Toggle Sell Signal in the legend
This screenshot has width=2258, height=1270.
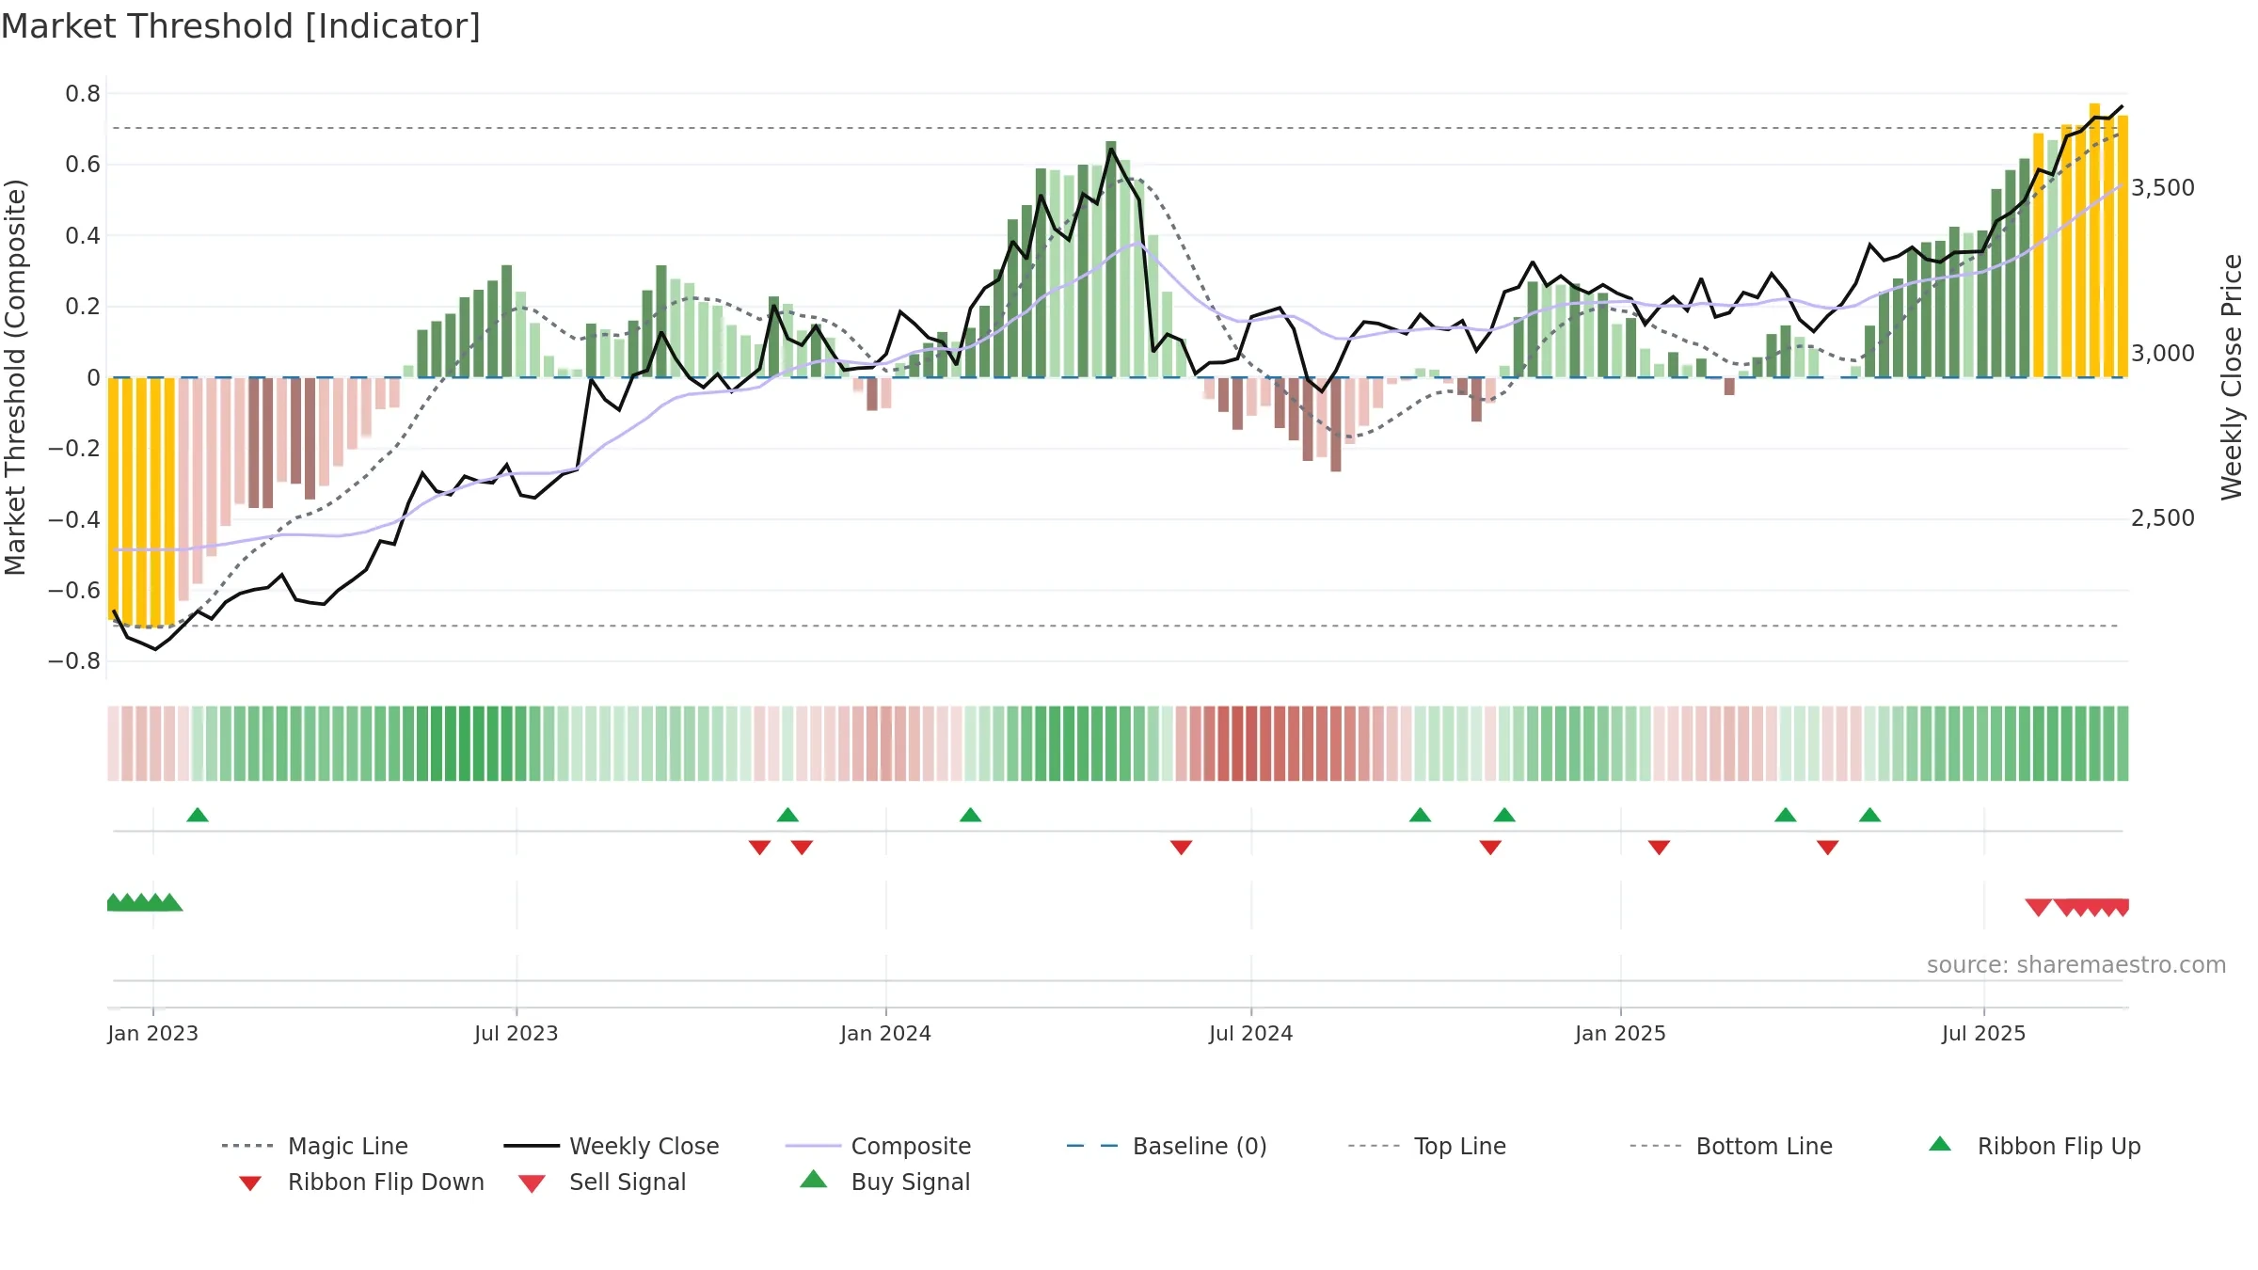tap(602, 1182)
